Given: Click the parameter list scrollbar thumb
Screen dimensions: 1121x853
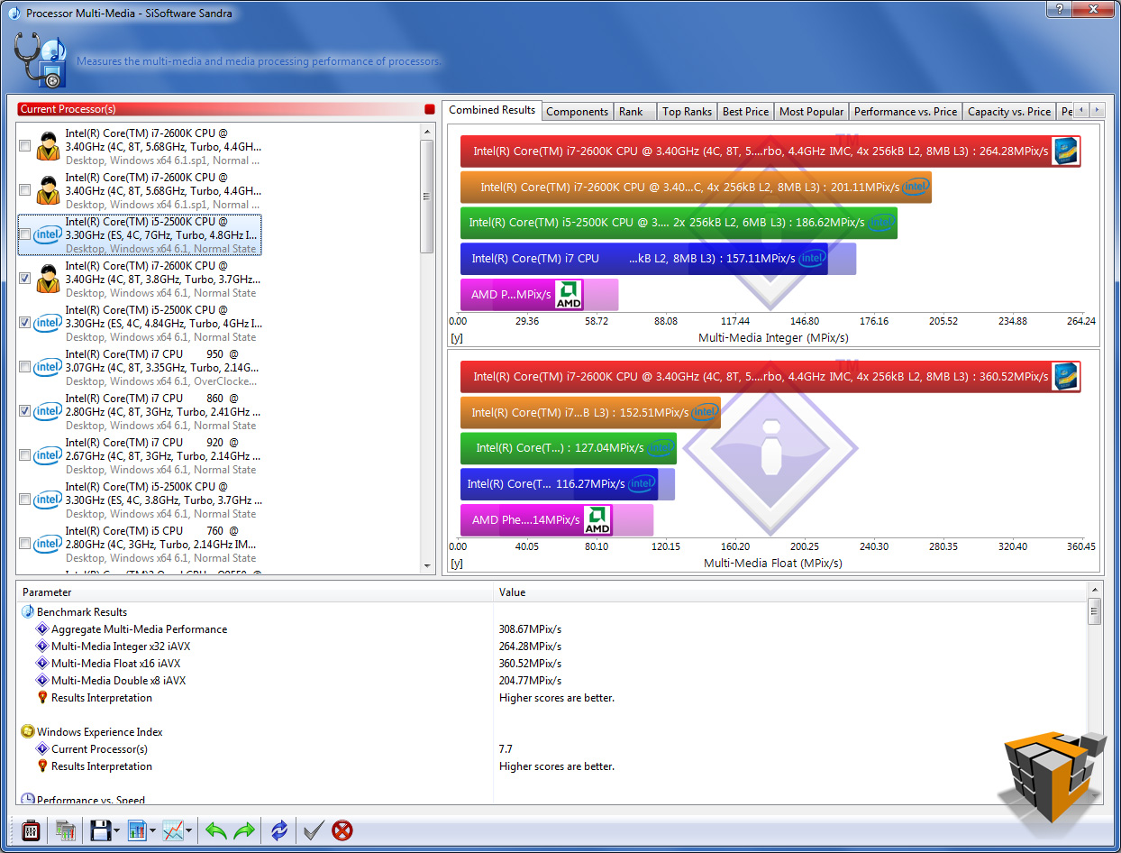Looking at the screenshot, I should click(x=1094, y=611).
